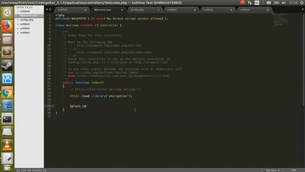Click the OPEN FILES sidebar heading
This screenshot has height=172, width=305.
point(24,8)
